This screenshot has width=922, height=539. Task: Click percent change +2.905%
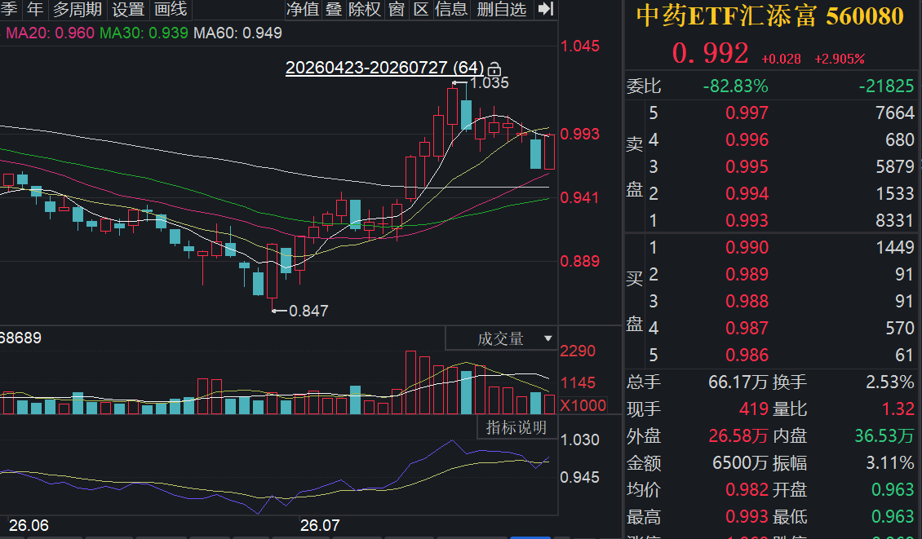839,59
